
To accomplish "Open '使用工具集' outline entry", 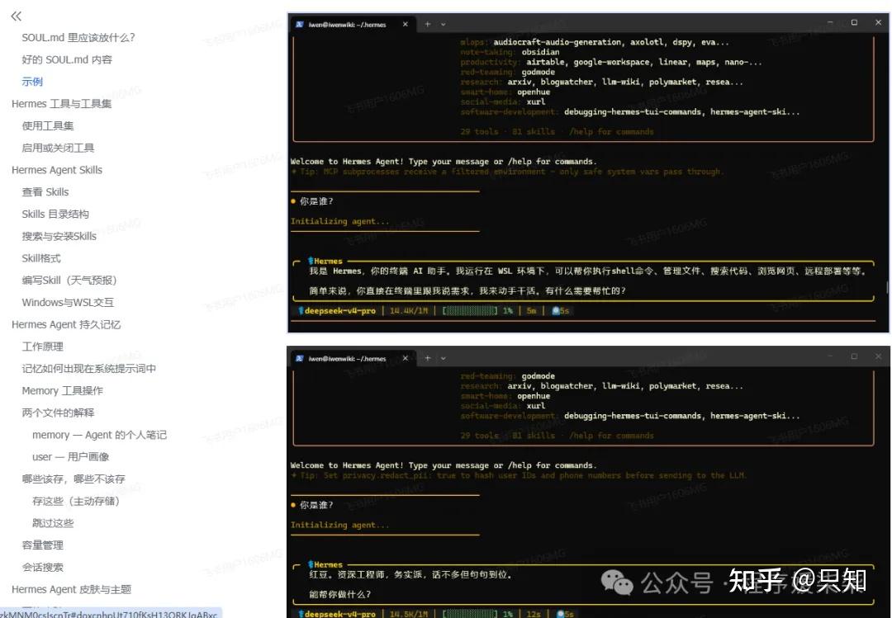I will (48, 126).
